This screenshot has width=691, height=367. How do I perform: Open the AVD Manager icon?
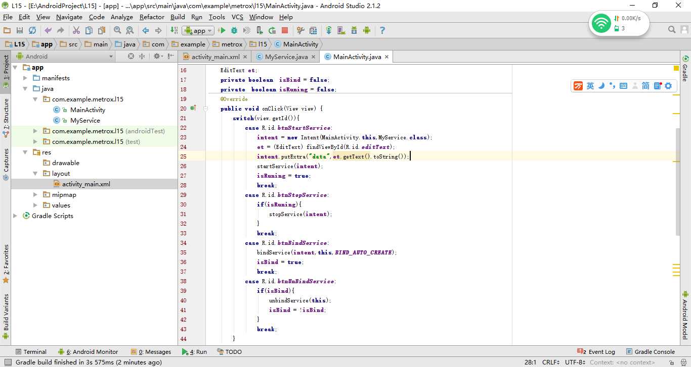pyautogui.click(x=341, y=30)
